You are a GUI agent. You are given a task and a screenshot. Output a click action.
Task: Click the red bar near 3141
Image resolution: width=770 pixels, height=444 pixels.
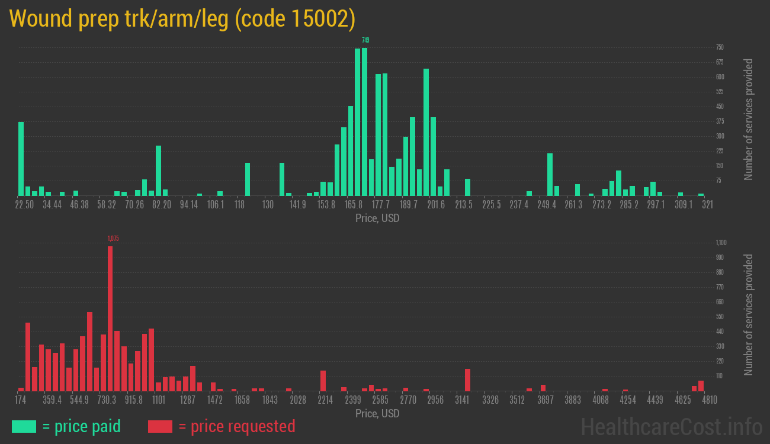pos(467,379)
